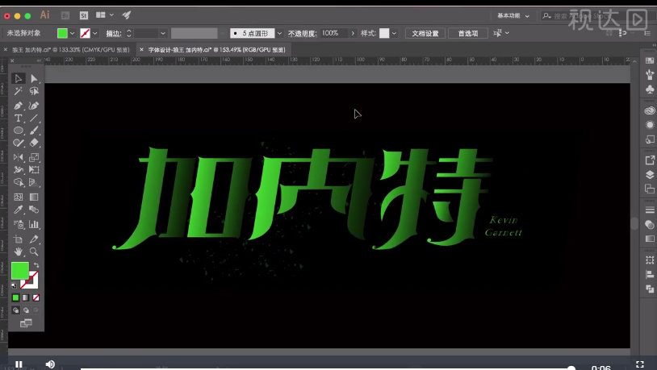The height and width of the screenshot is (370, 657).
Task: Select the Line Segment tool
Action: click(x=34, y=118)
